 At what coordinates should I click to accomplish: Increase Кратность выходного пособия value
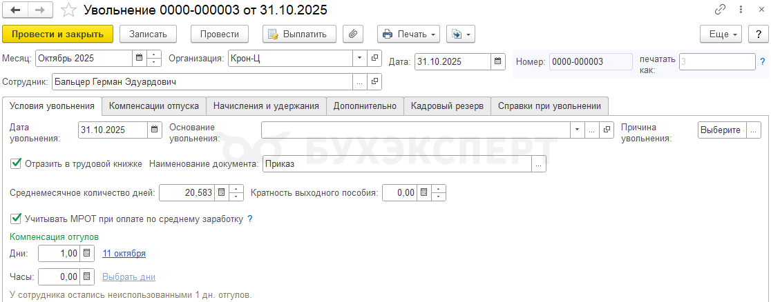point(439,189)
